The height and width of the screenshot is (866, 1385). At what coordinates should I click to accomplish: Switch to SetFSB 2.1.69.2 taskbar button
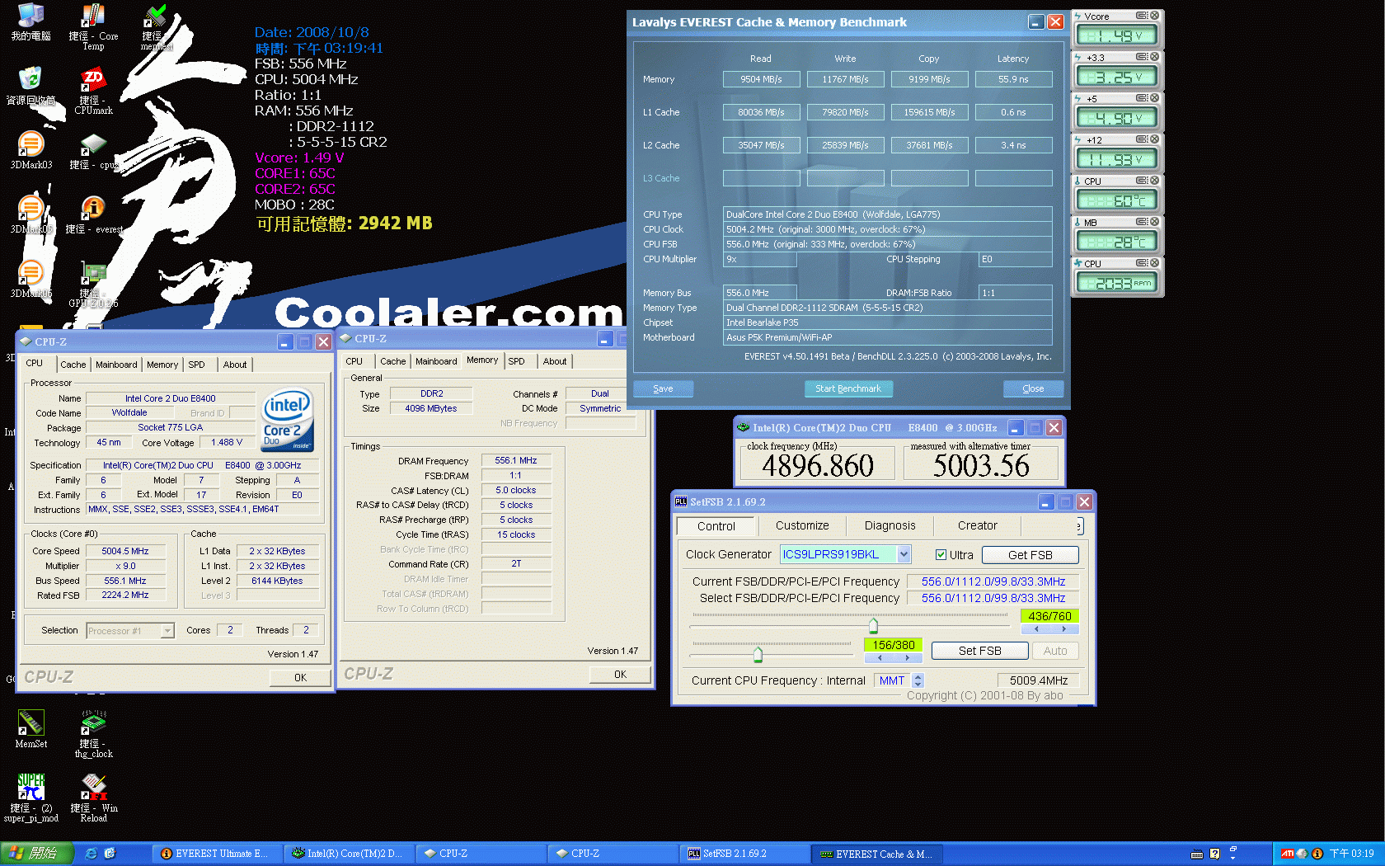click(744, 854)
